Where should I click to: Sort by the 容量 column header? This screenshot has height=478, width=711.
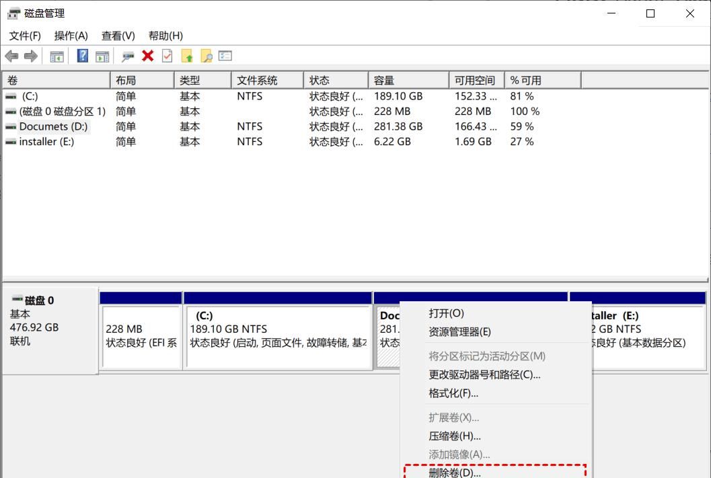(408, 81)
